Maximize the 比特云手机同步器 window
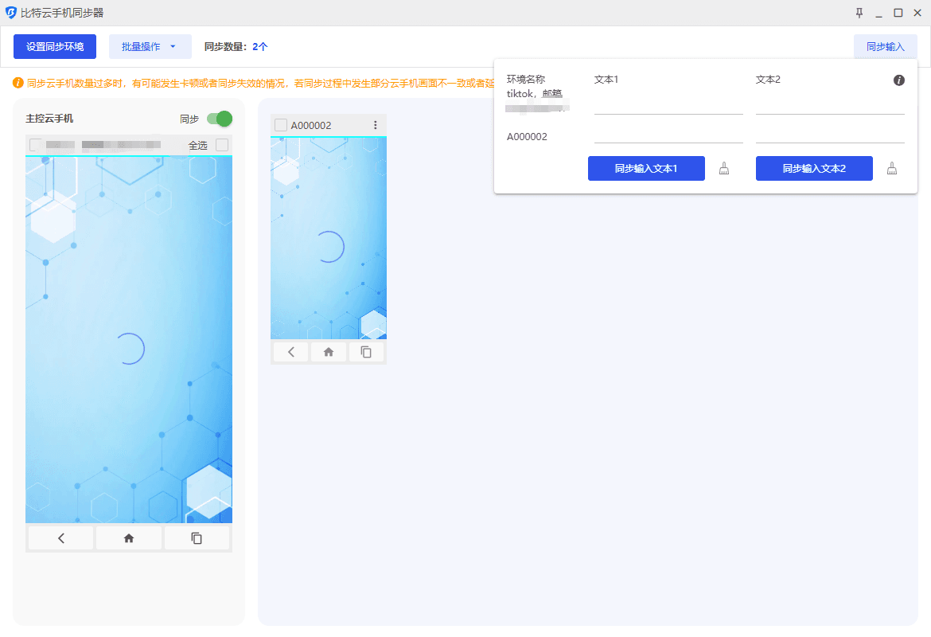 (x=898, y=13)
